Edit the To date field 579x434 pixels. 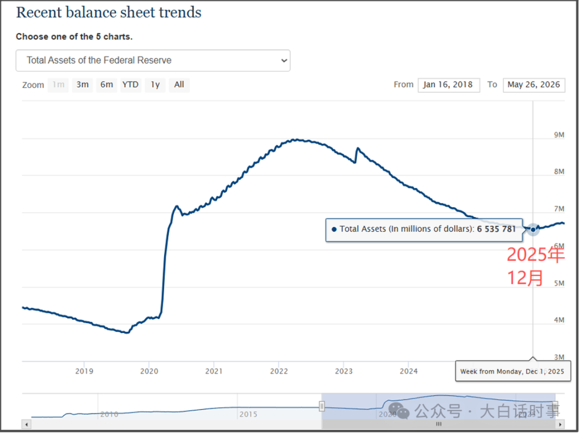point(534,85)
